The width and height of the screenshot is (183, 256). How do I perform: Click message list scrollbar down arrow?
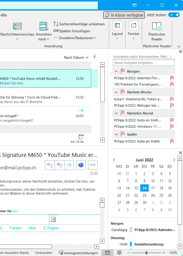click(x=102, y=140)
